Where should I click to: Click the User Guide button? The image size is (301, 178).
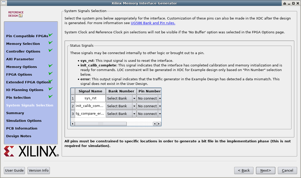point(15,171)
